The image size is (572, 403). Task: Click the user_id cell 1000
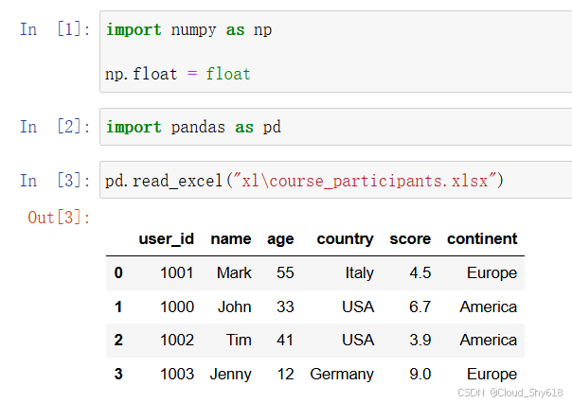coord(177,307)
